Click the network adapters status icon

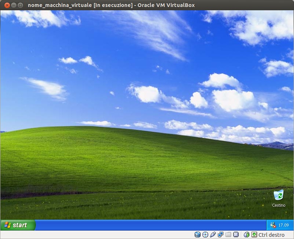click(x=221, y=235)
